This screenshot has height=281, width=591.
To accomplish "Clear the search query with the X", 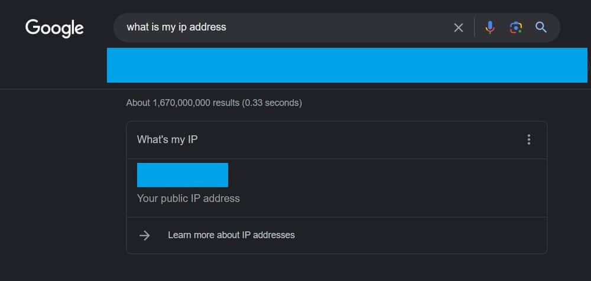I will click(x=458, y=28).
